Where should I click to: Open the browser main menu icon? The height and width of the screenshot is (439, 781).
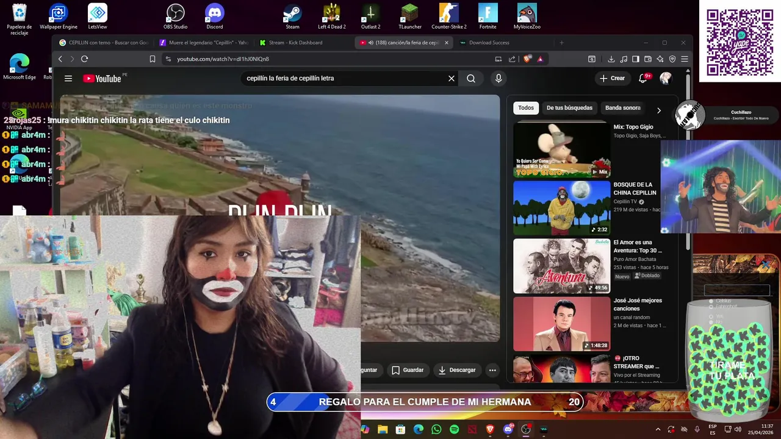point(684,59)
